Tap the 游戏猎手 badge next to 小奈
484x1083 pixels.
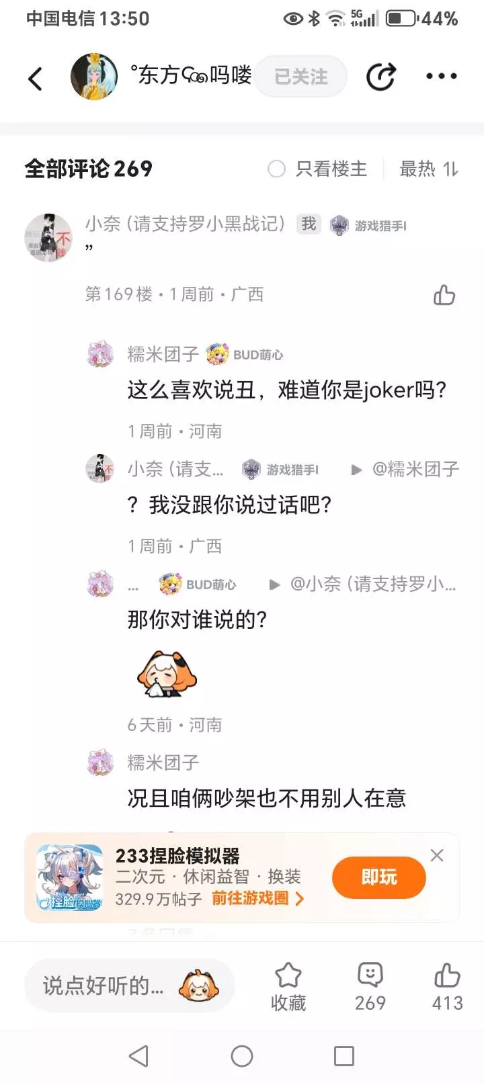click(x=368, y=226)
